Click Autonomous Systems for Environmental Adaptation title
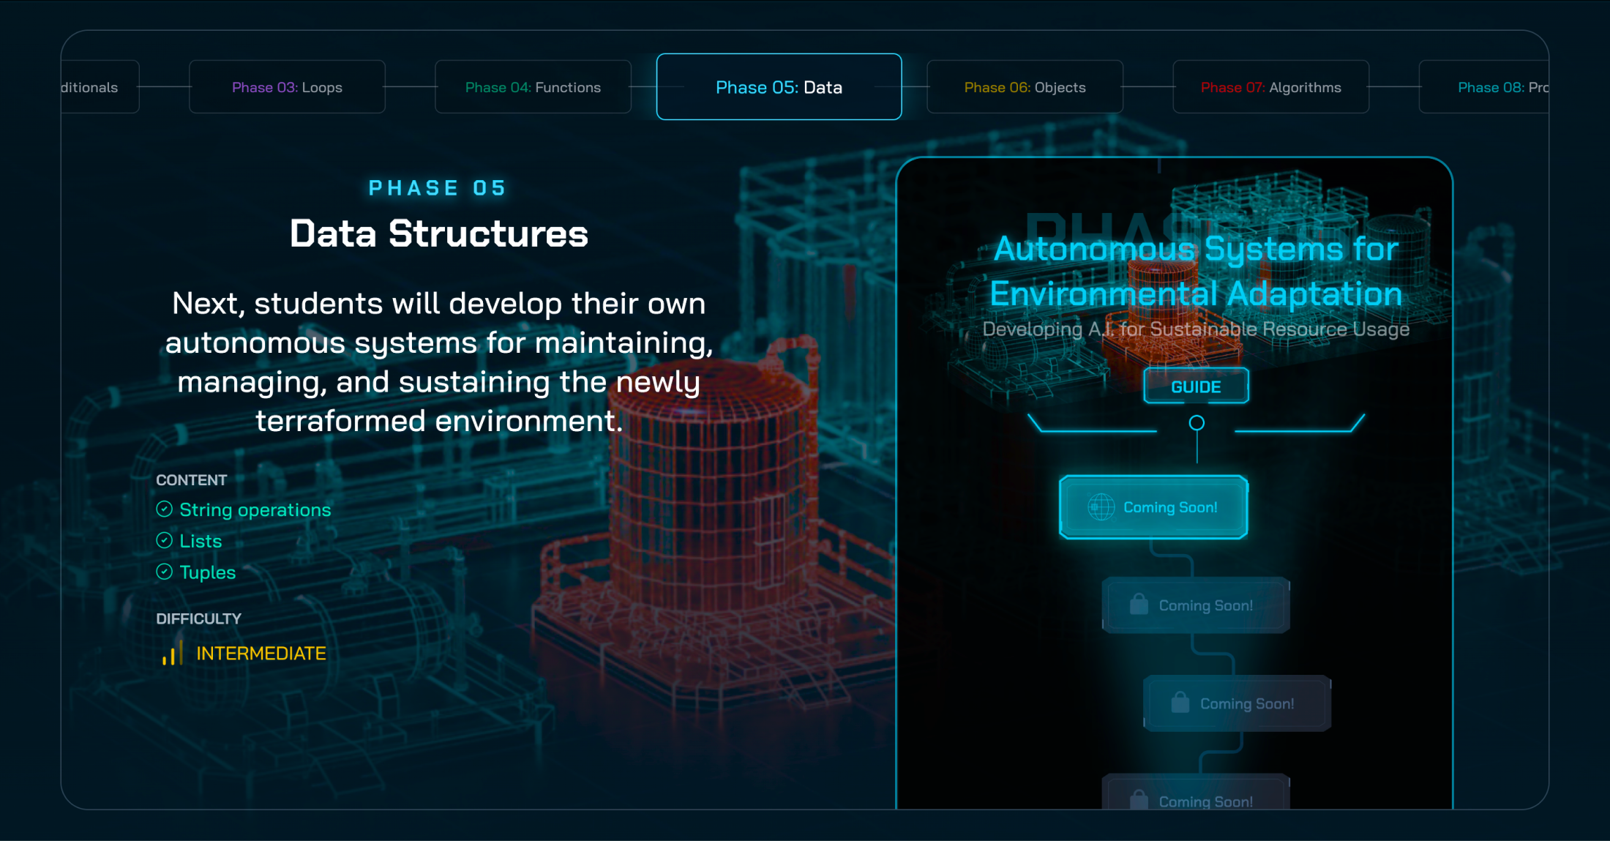The image size is (1610, 841). (1196, 272)
